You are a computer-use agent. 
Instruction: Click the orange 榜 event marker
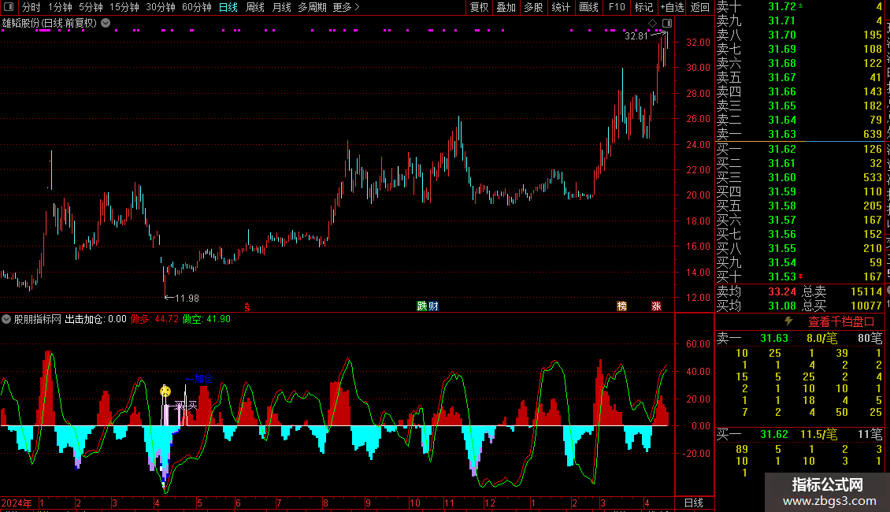pos(622,306)
